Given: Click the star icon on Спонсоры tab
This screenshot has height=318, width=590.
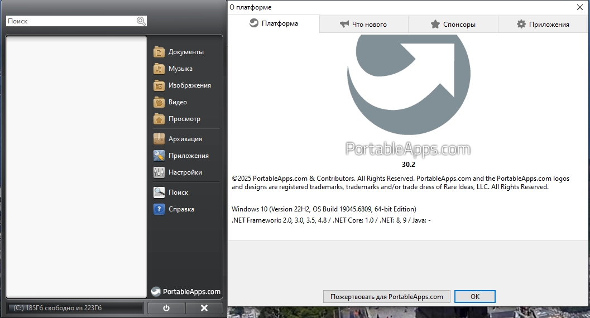Looking at the screenshot, I should (x=435, y=24).
